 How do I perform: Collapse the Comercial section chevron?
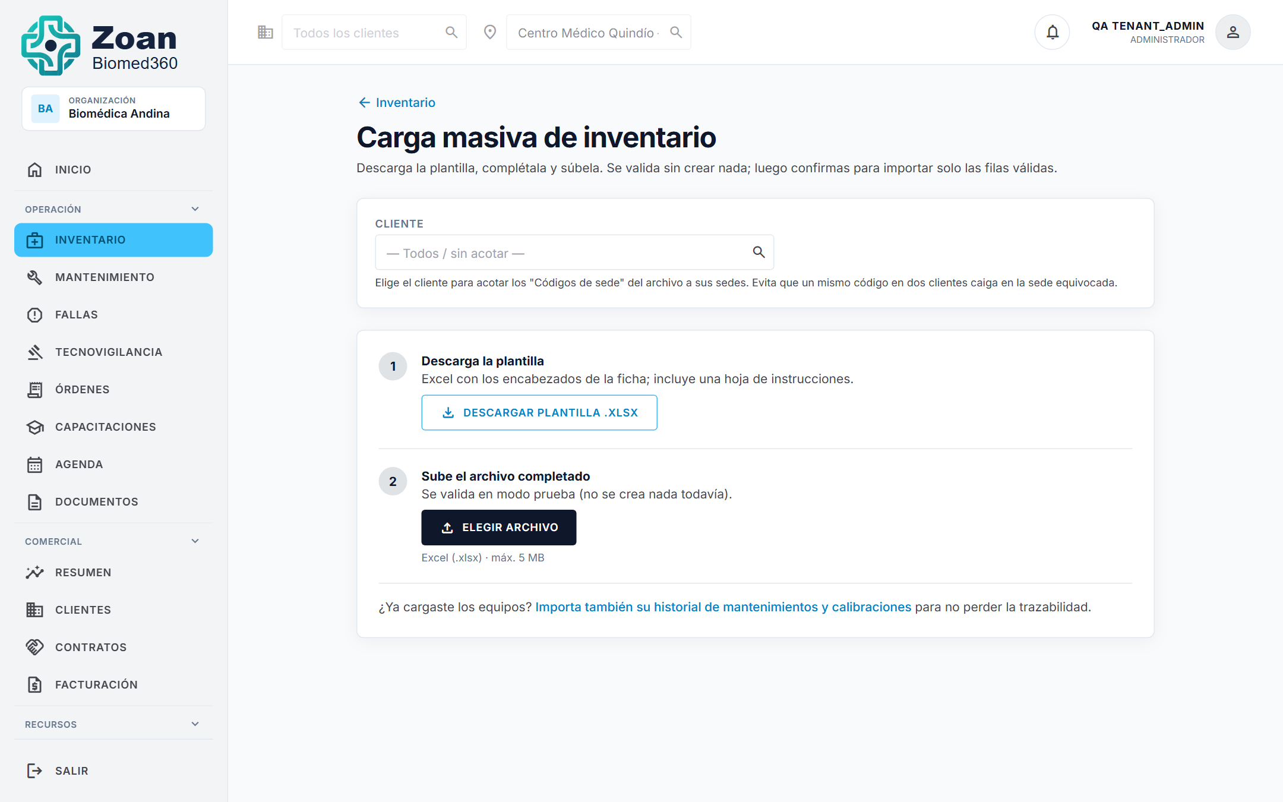195,541
